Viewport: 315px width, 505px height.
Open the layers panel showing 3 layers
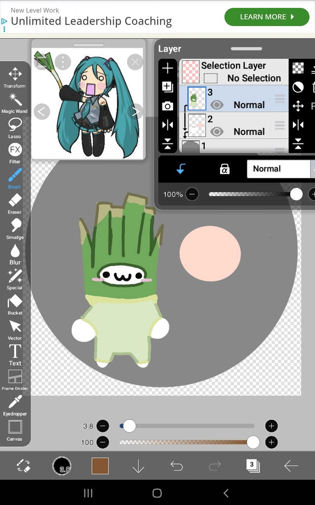(x=253, y=466)
